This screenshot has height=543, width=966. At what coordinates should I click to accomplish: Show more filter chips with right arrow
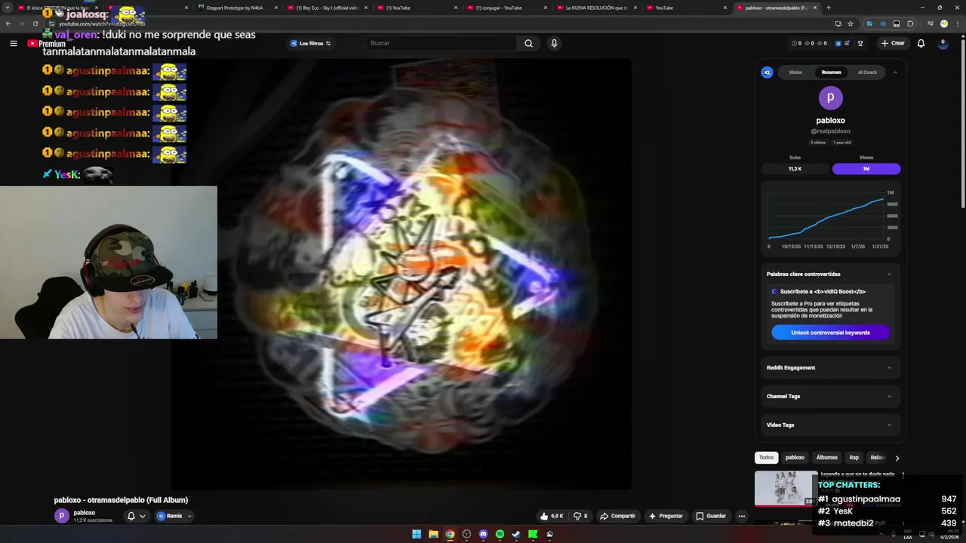click(897, 458)
